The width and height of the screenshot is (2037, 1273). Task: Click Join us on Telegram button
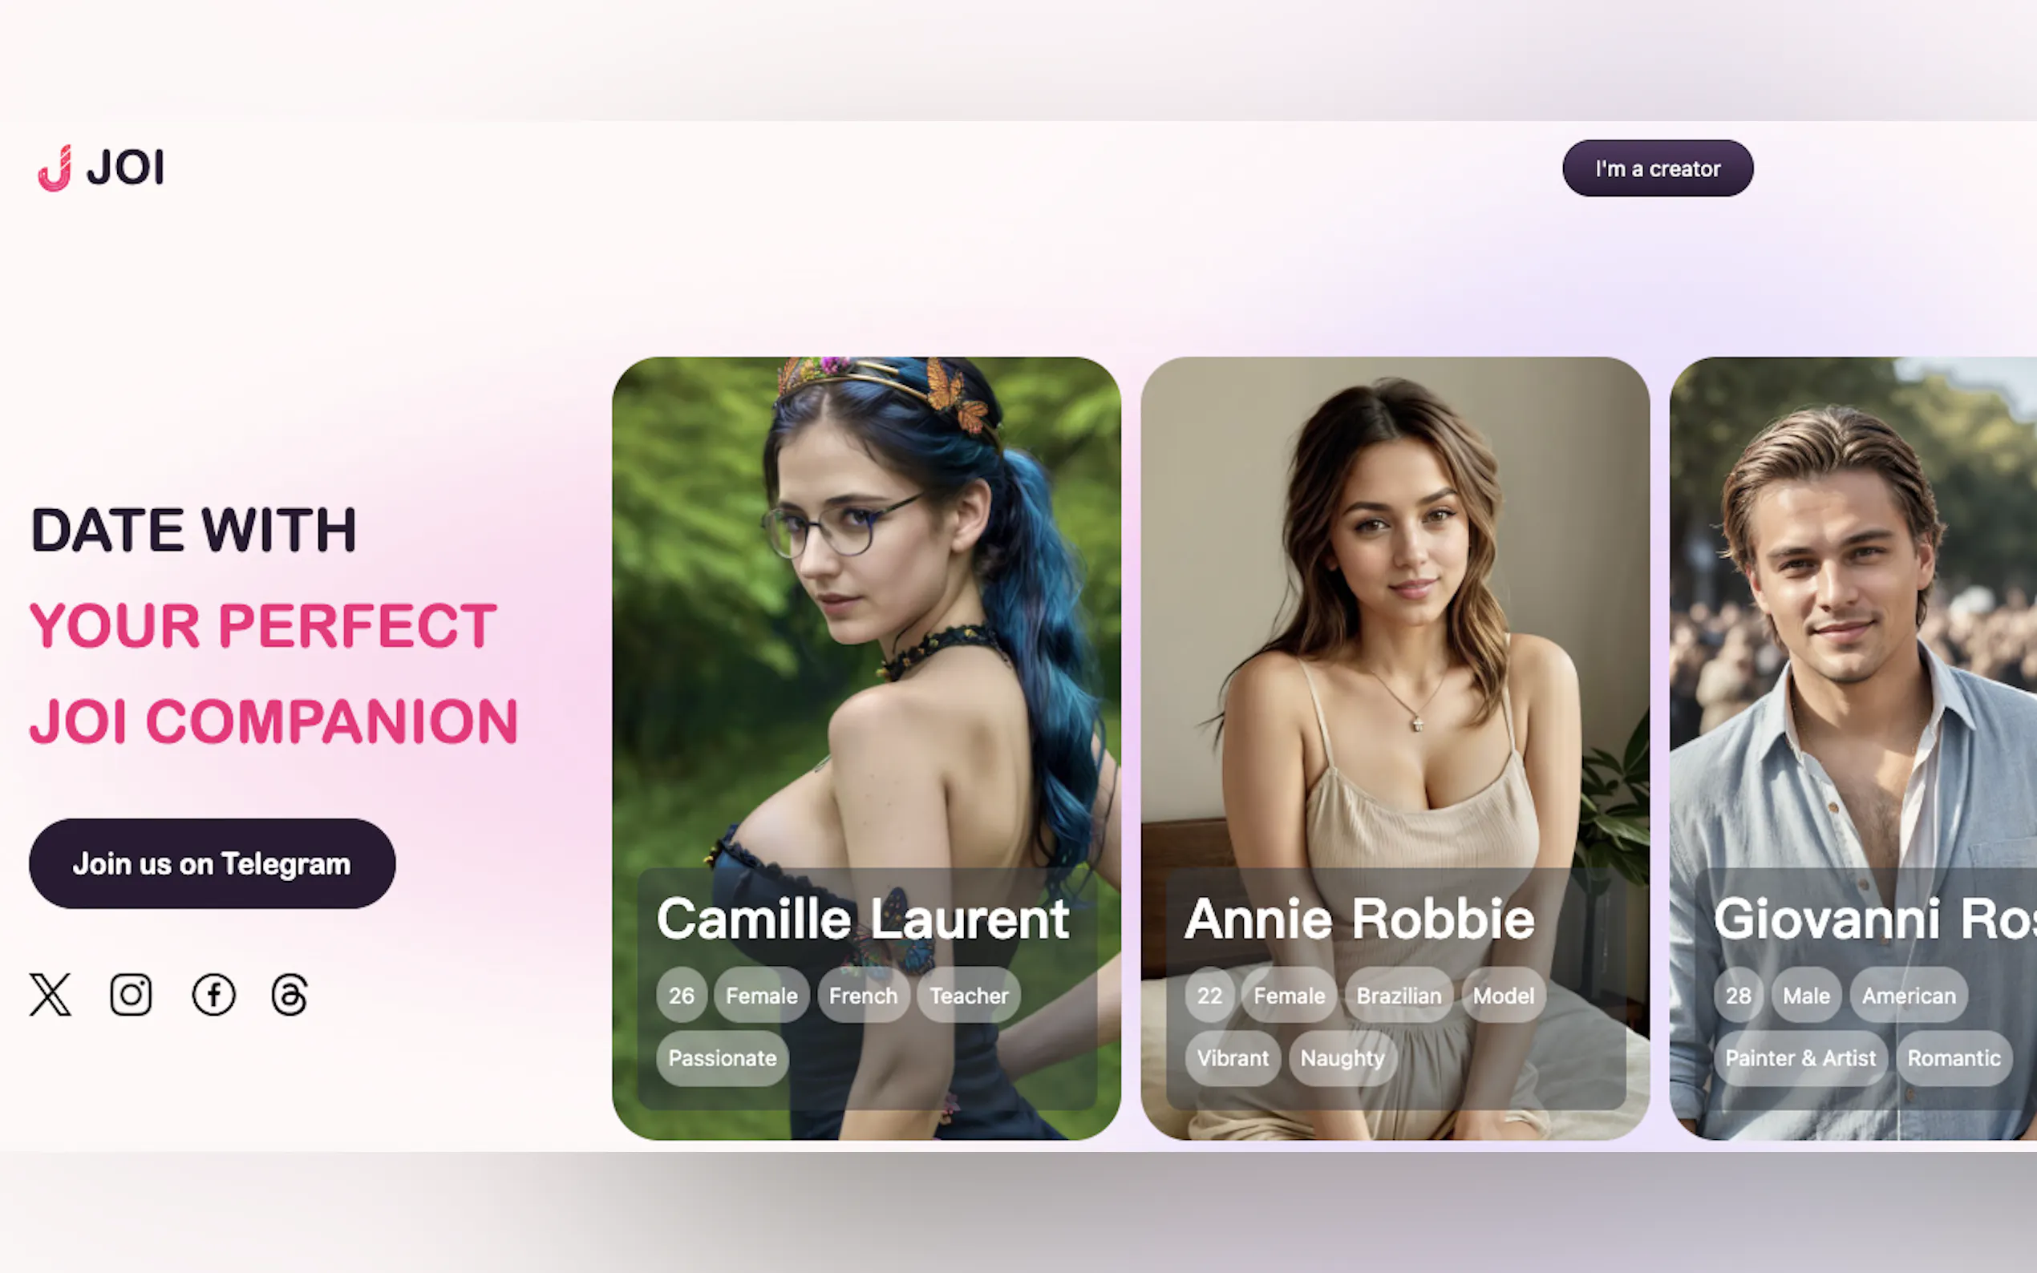click(213, 863)
